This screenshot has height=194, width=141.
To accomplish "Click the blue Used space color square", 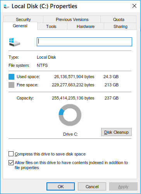I will click(x=11, y=77).
